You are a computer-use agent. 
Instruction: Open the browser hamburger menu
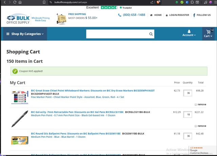(x=215, y=2)
